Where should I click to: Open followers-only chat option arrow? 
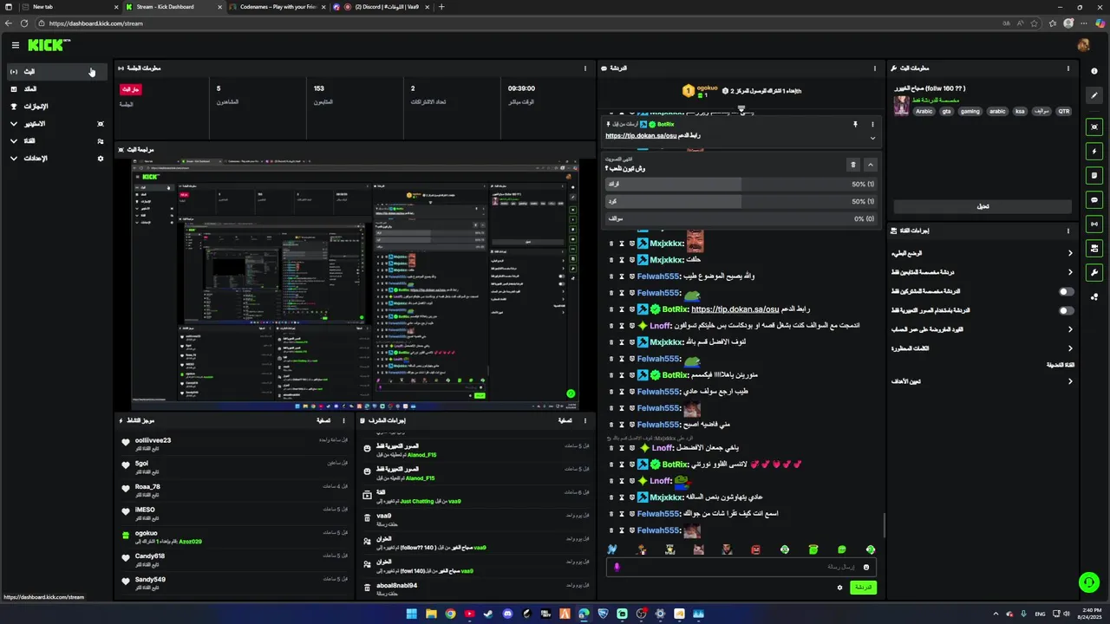pyautogui.click(x=1070, y=272)
